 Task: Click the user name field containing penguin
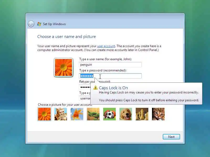pyautogui.click(x=110, y=65)
